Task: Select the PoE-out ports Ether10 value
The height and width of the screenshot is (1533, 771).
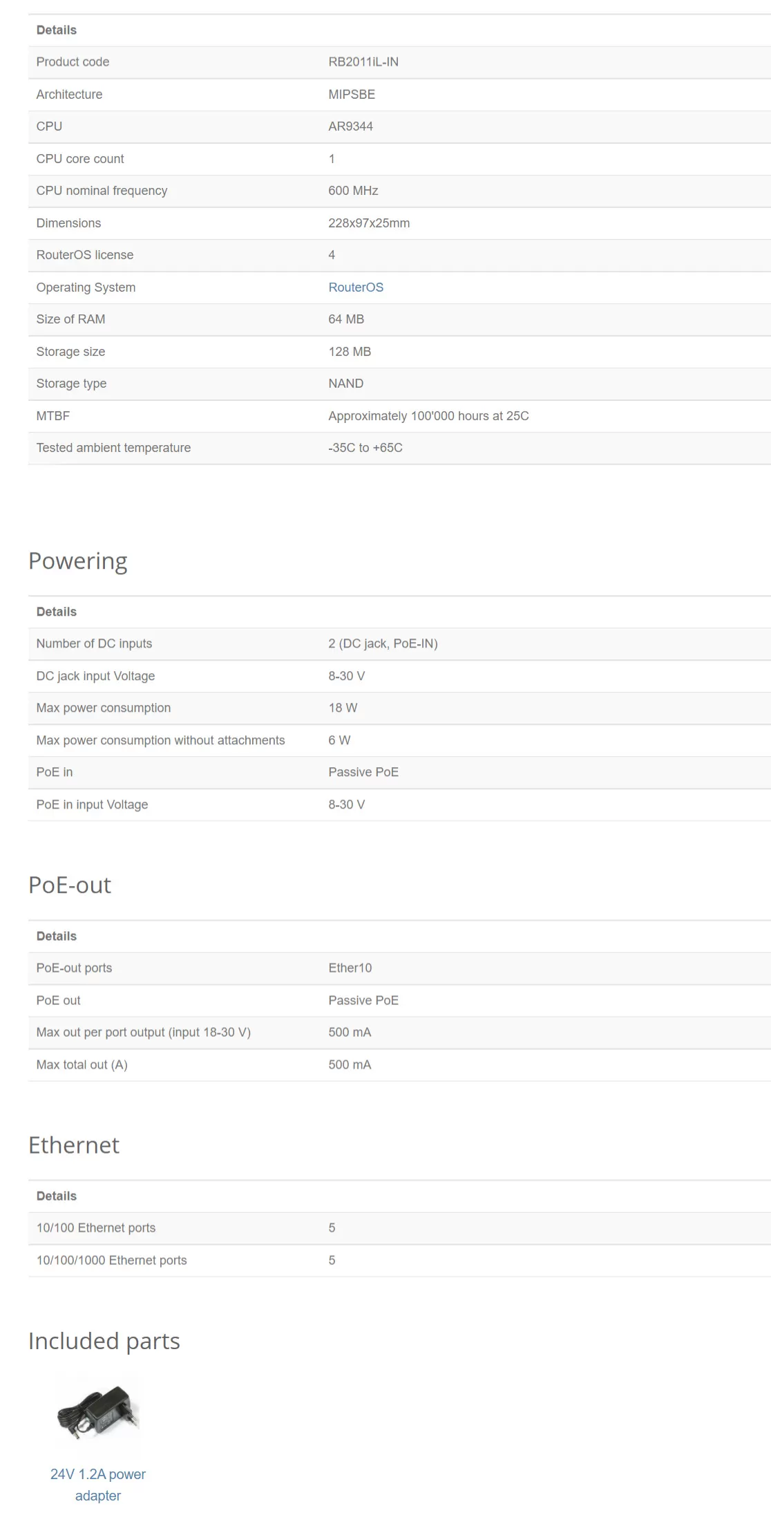Action: tap(350, 968)
